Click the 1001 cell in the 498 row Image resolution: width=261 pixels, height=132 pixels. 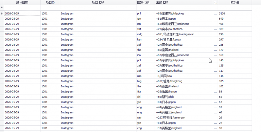point(50,24)
